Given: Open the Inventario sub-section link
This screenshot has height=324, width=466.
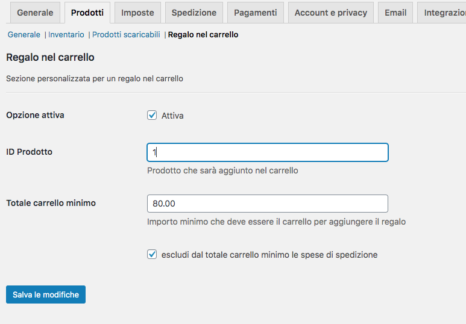Looking at the screenshot, I should pyautogui.click(x=66, y=35).
